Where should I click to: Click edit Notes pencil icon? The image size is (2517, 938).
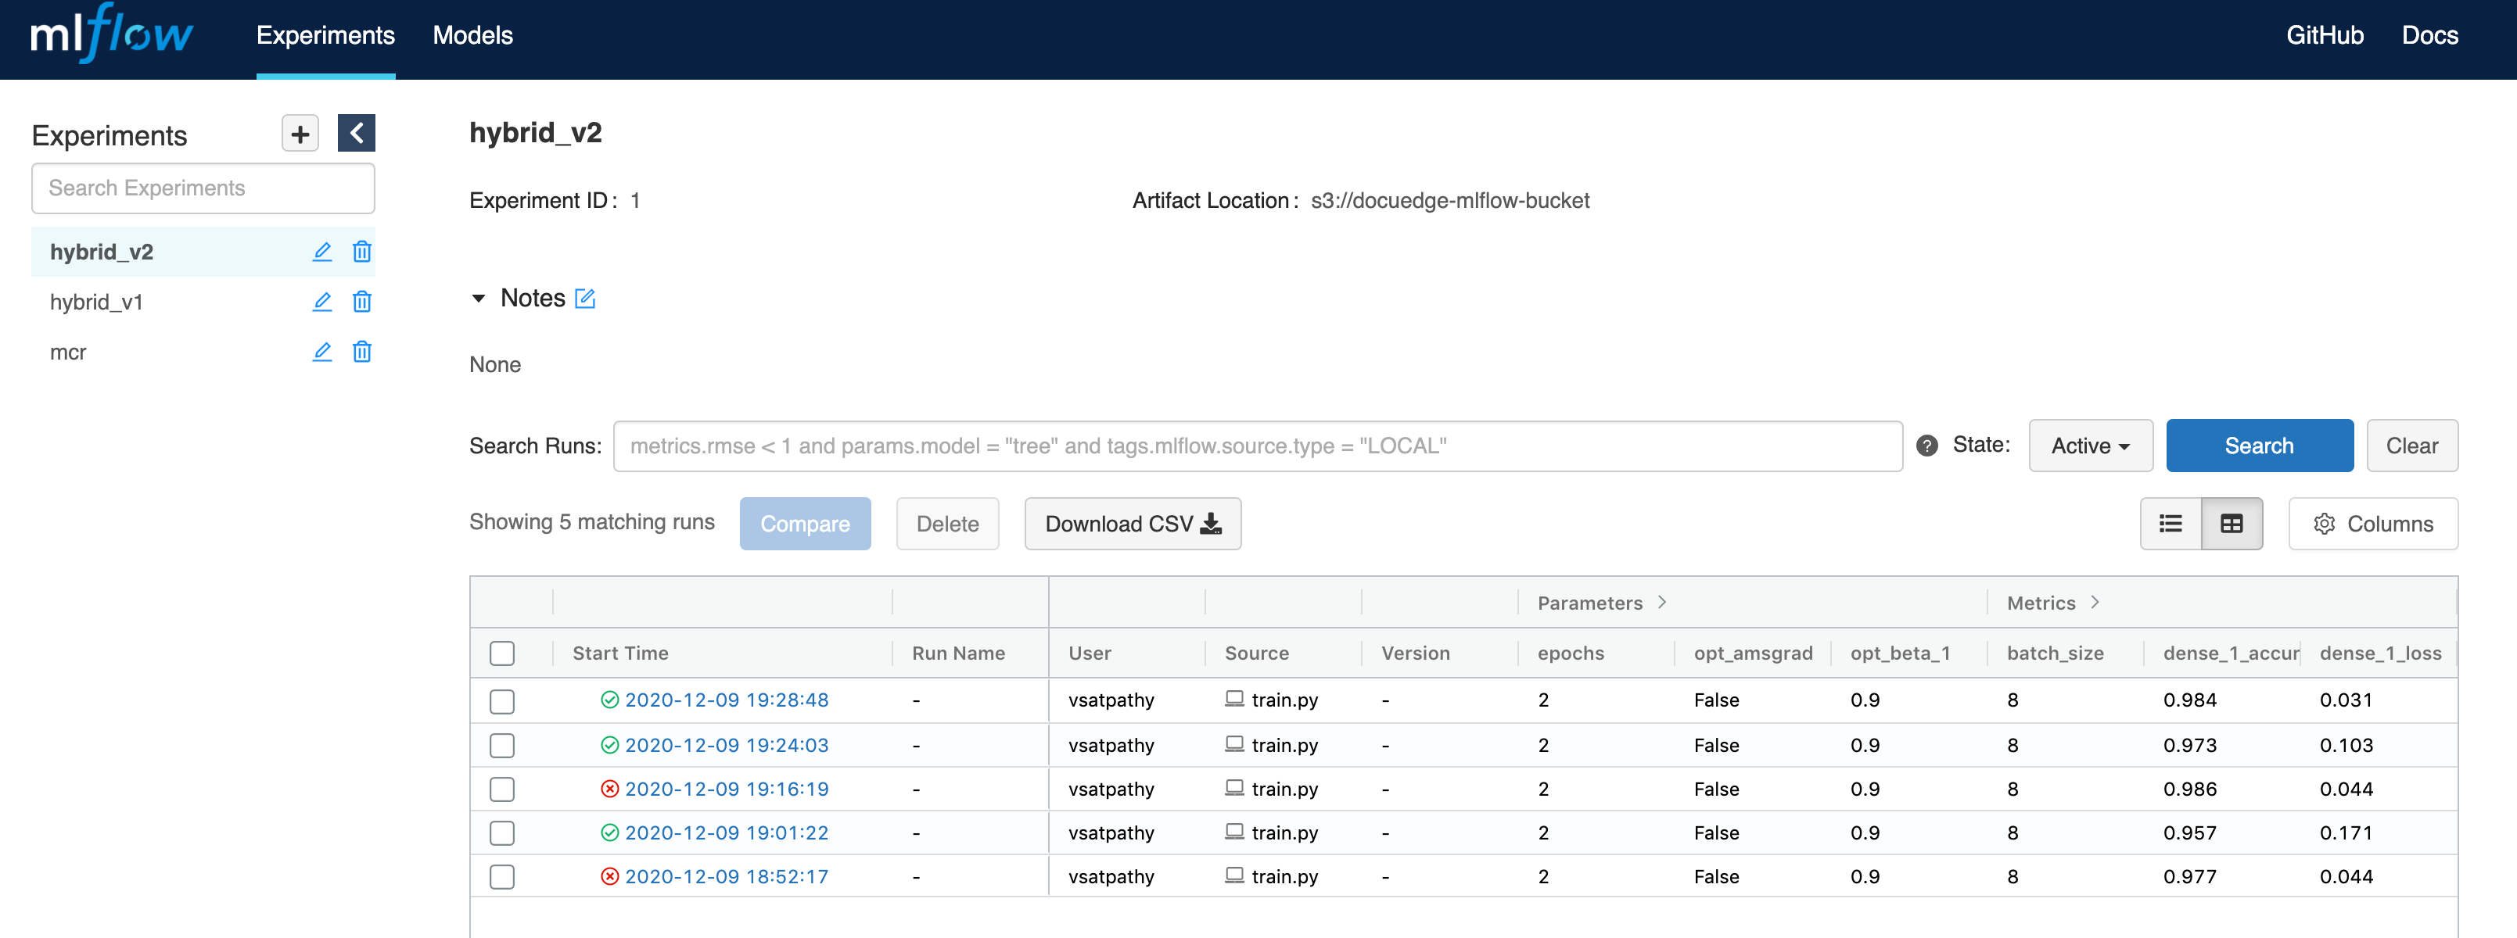(x=584, y=299)
